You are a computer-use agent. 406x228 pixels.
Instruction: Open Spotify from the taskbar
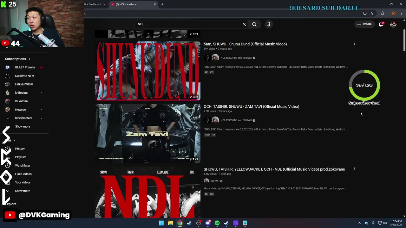[217, 223]
